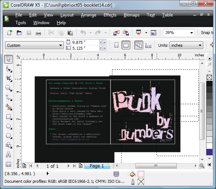The width and height of the screenshot is (216, 189).
Task: Select the Shape tool
Action: point(9,69)
